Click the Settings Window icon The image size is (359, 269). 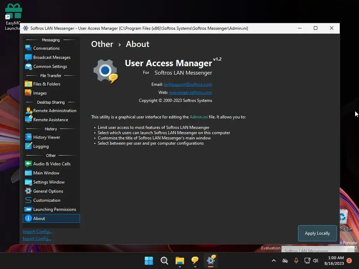click(28, 182)
